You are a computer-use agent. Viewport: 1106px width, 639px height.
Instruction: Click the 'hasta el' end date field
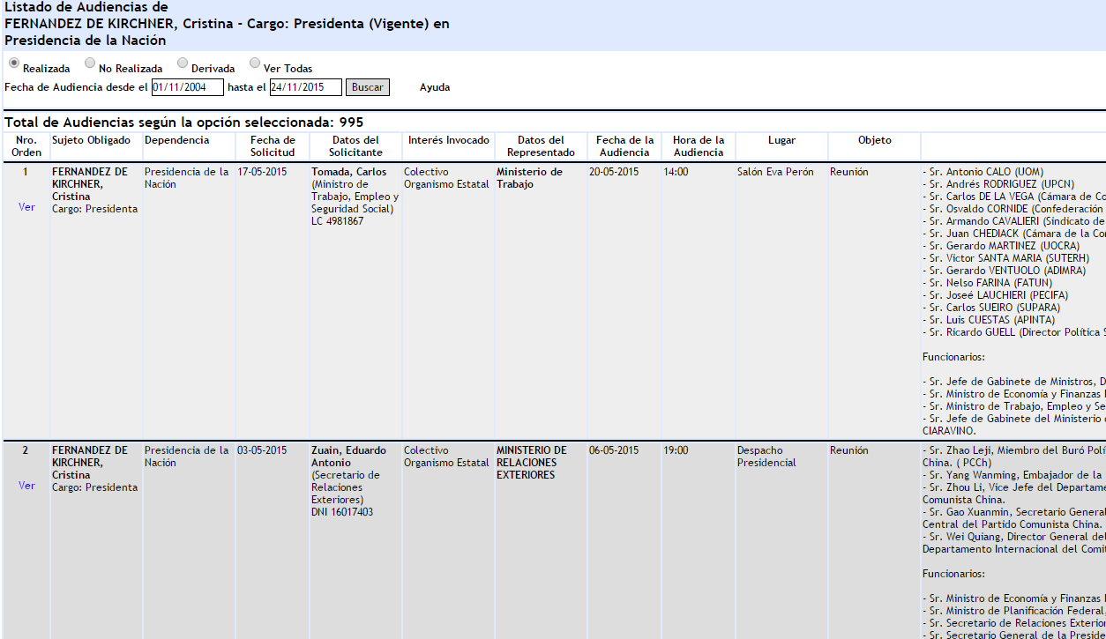click(x=305, y=87)
